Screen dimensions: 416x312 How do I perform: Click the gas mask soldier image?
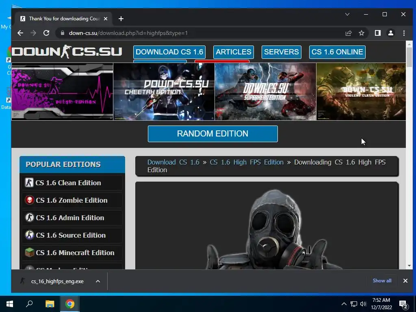[275, 230]
